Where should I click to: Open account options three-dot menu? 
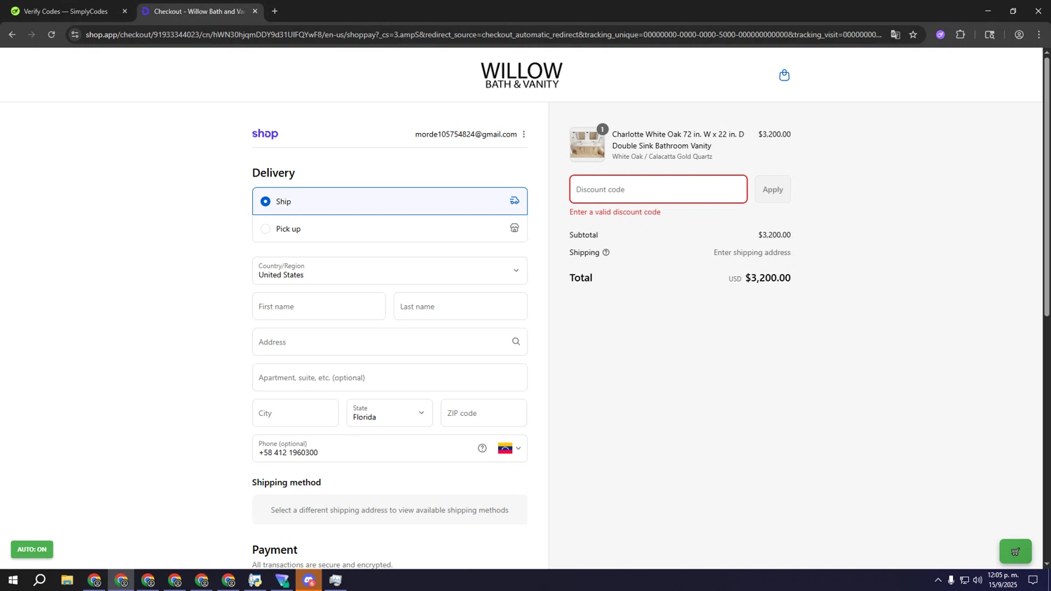(x=523, y=134)
